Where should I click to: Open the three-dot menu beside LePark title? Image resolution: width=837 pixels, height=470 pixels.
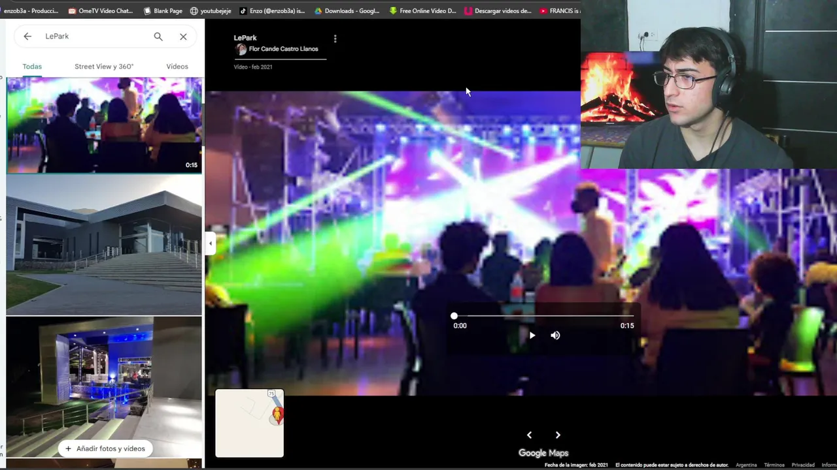[x=335, y=39]
